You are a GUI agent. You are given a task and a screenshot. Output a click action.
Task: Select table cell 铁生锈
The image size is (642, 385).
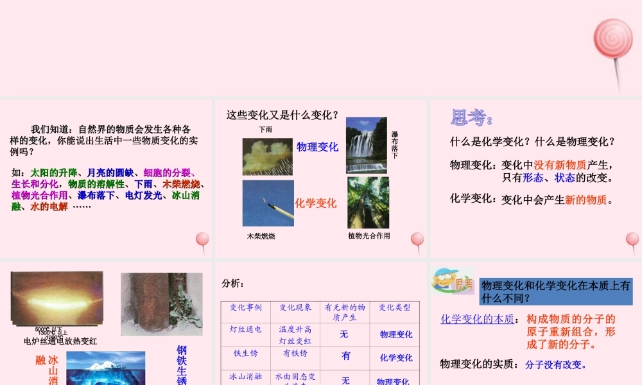(x=246, y=353)
